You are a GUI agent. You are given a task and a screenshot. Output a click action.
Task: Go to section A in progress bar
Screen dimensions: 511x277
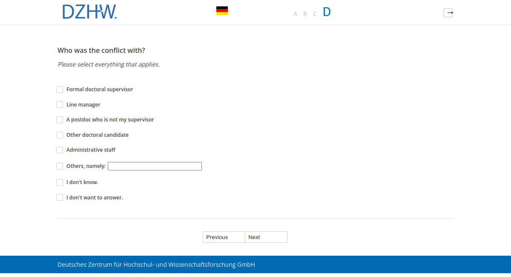(x=295, y=14)
